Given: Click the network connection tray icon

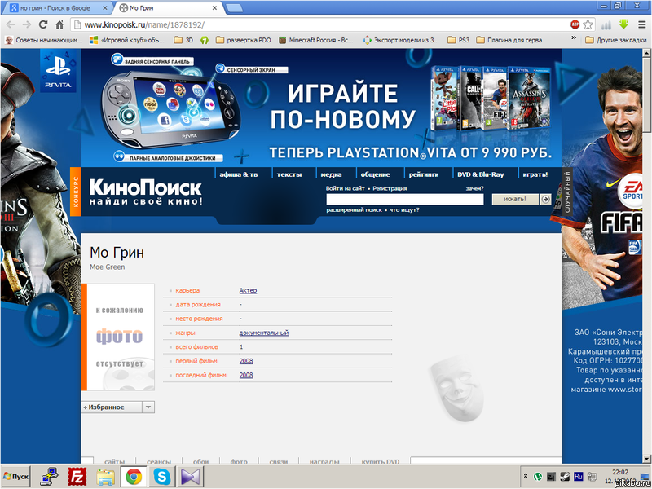Looking at the screenshot, I should pos(592,476).
